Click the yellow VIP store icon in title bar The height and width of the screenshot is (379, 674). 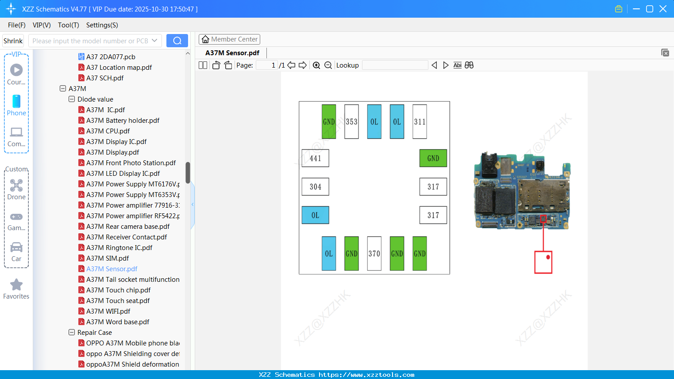(x=619, y=9)
